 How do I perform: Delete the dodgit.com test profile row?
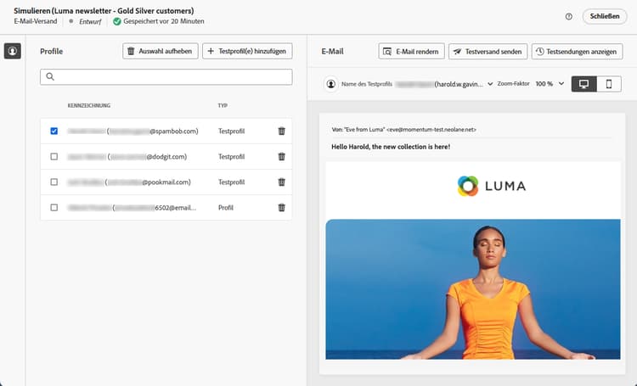[281, 157]
